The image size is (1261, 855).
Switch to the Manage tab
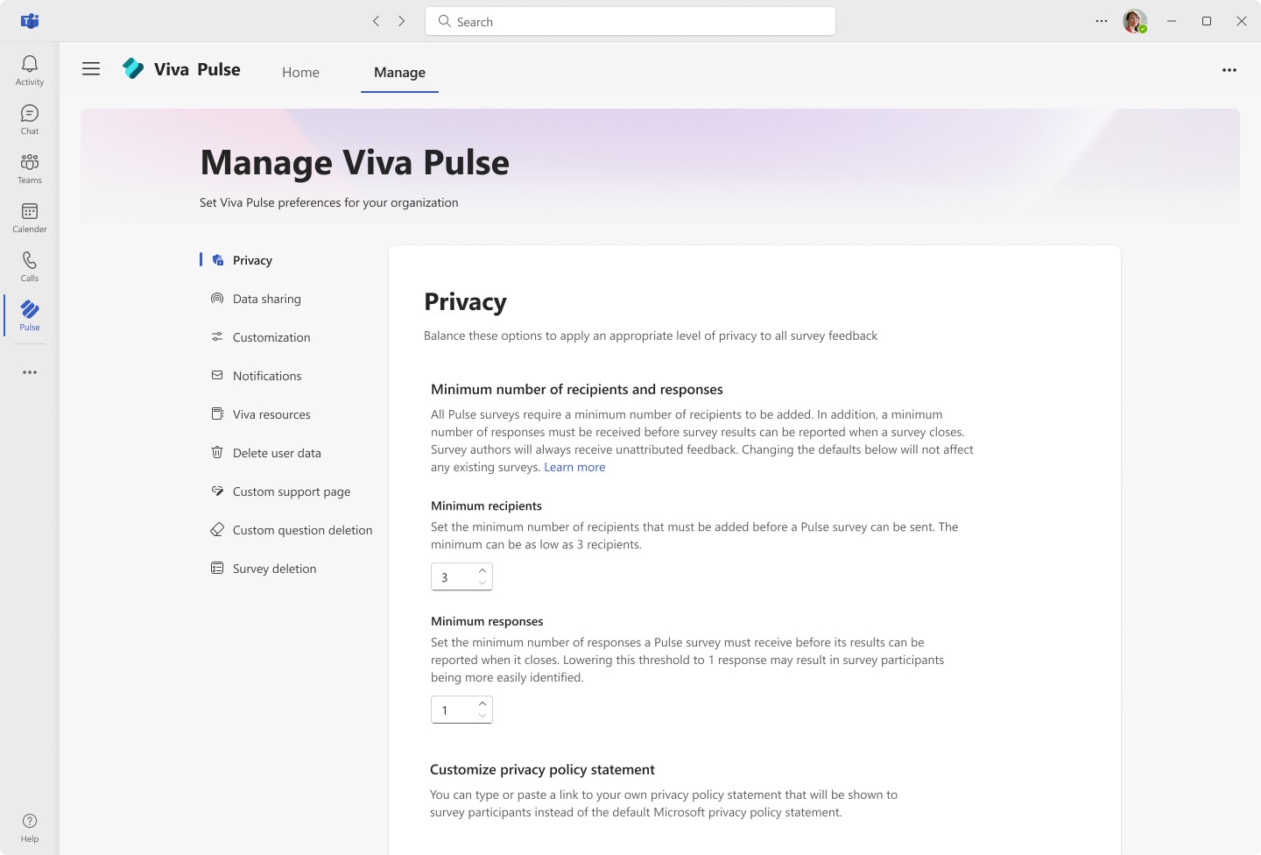399,73
